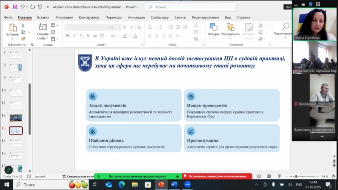Click the Специальные возможности status button

(x=78, y=176)
